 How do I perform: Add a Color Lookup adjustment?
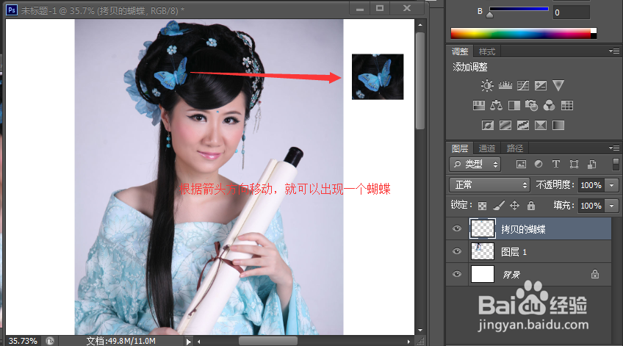pos(567,105)
